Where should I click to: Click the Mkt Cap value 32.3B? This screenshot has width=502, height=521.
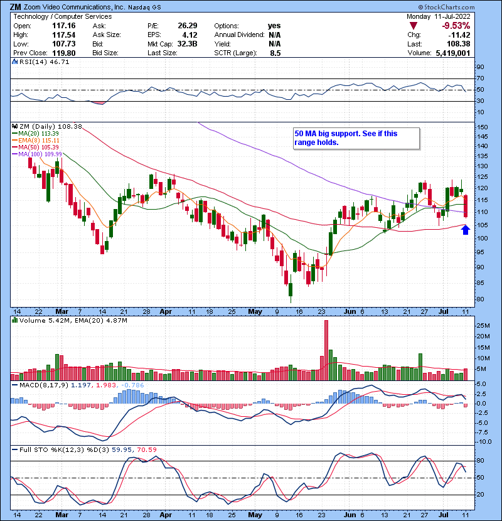188,44
